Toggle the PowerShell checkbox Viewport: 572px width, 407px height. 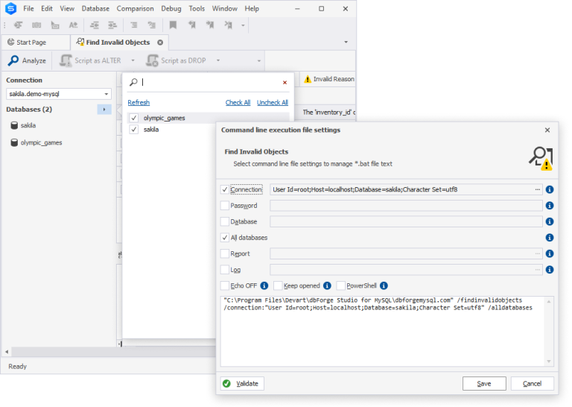(340, 285)
